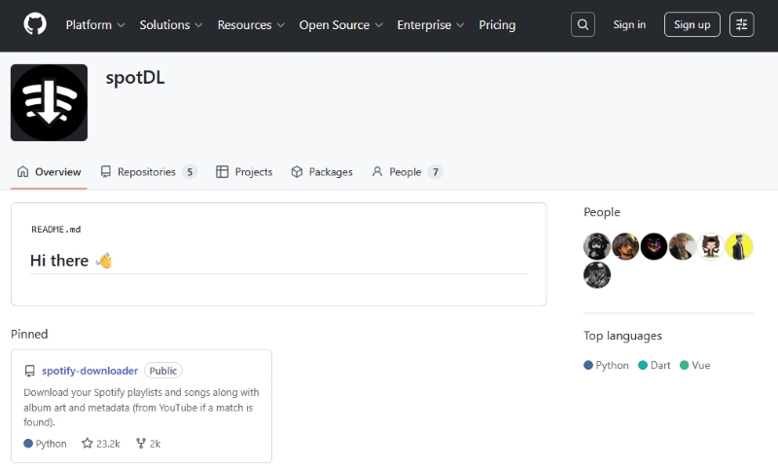The image size is (778, 468).
Task: Click the People count badge 7
Action: coord(435,171)
